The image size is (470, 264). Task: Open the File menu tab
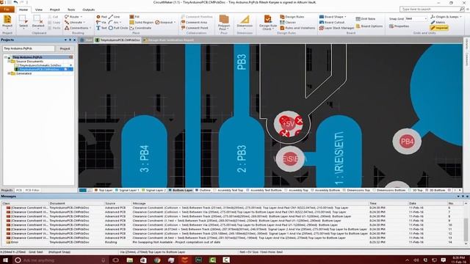tap(7, 10)
